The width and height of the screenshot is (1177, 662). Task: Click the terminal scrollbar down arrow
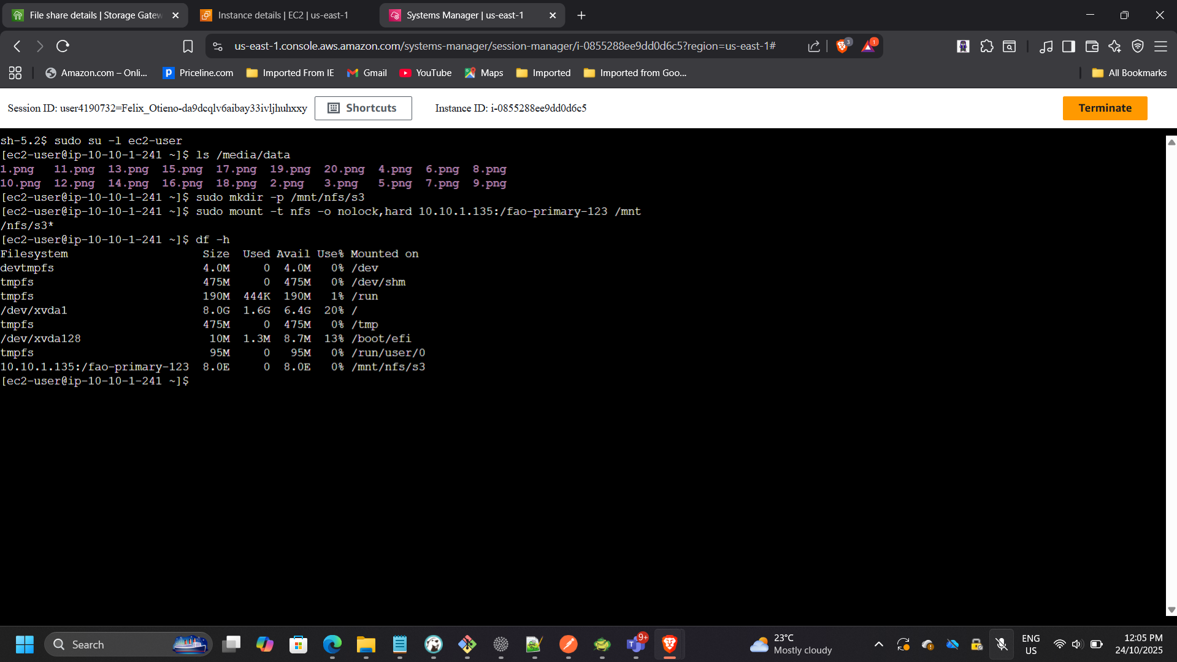[1171, 610]
